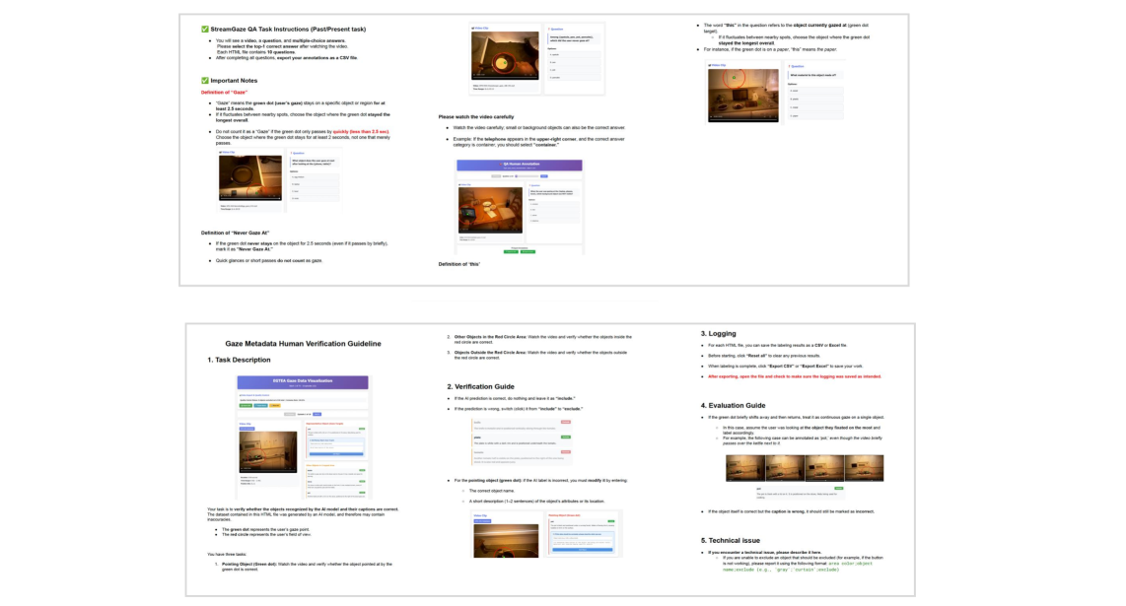Image resolution: width=1126 pixels, height=606 pixels.
Task: Click the '2. Verification Guide' heading
Action: point(481,386)
